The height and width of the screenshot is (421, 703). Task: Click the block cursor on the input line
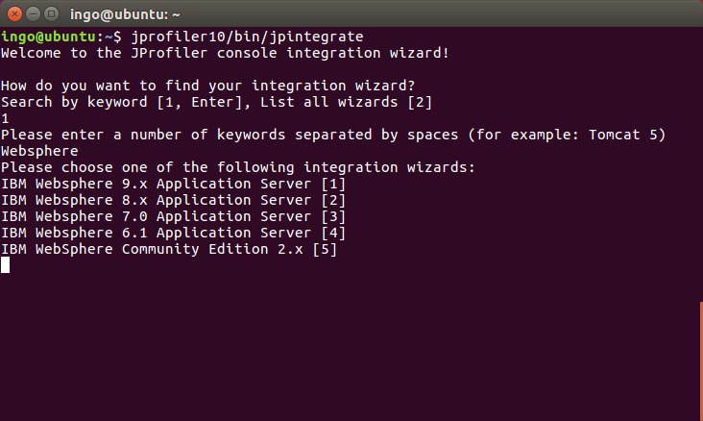[x=5, y=265]
